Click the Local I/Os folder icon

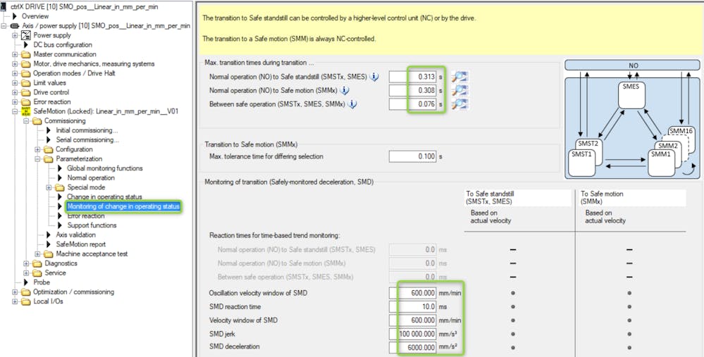(x=25, y=301)
